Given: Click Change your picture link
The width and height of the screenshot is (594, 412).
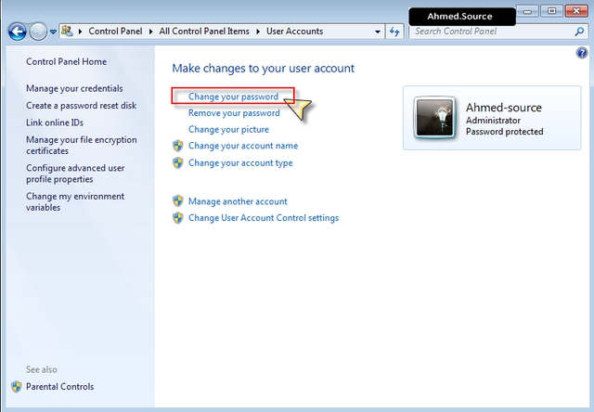Looking at the screenshot, I should [x=228, y=130].
